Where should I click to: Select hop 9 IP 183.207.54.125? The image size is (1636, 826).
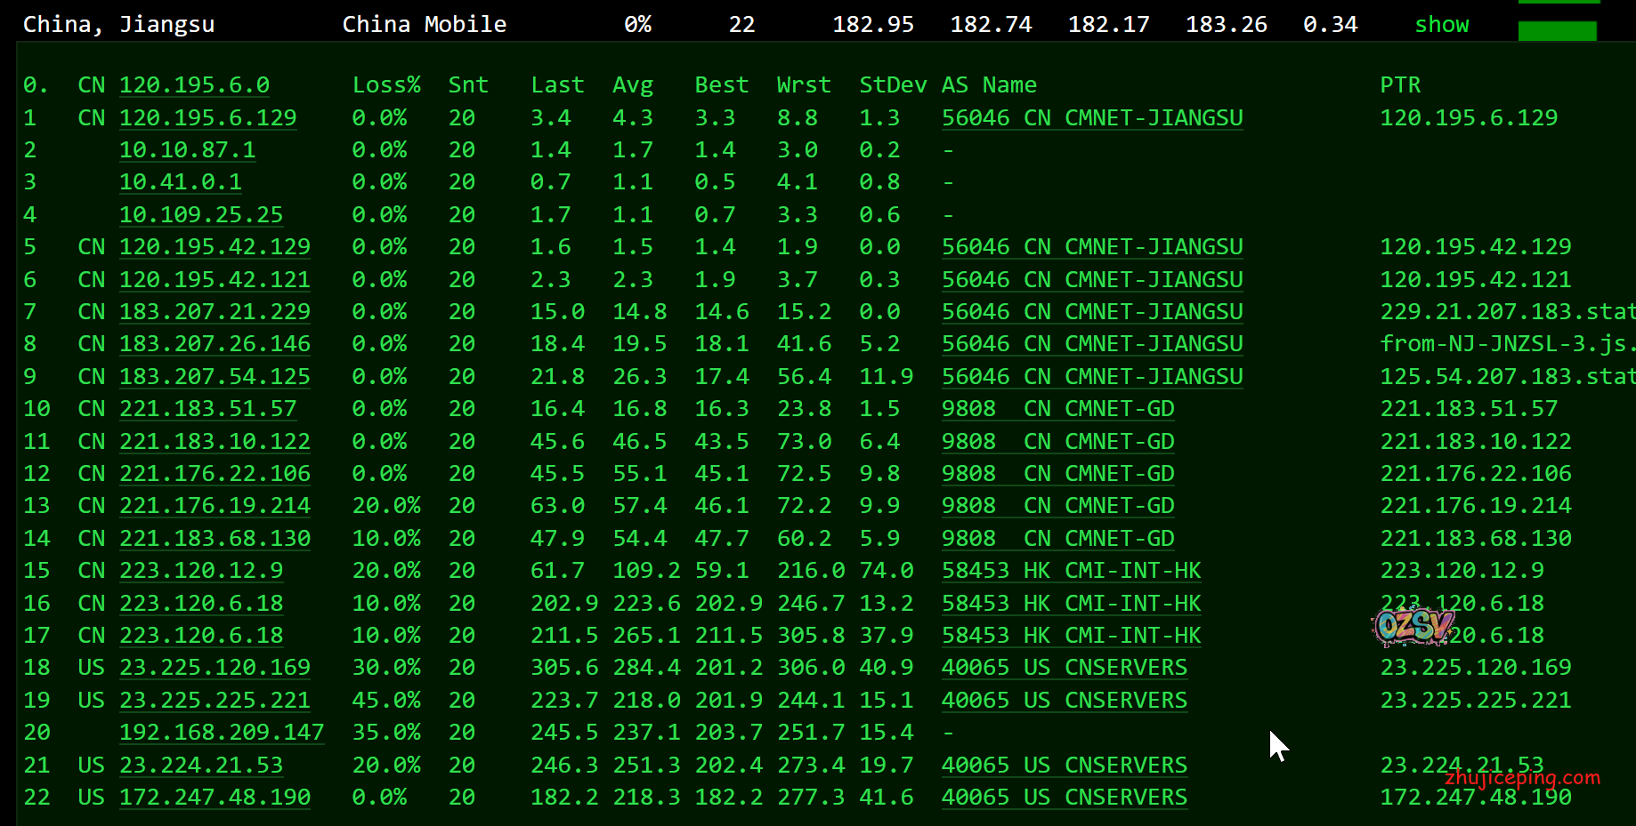[215, 377]
